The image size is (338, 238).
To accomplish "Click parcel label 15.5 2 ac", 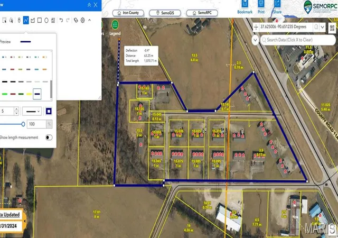I will click(139, 133).
